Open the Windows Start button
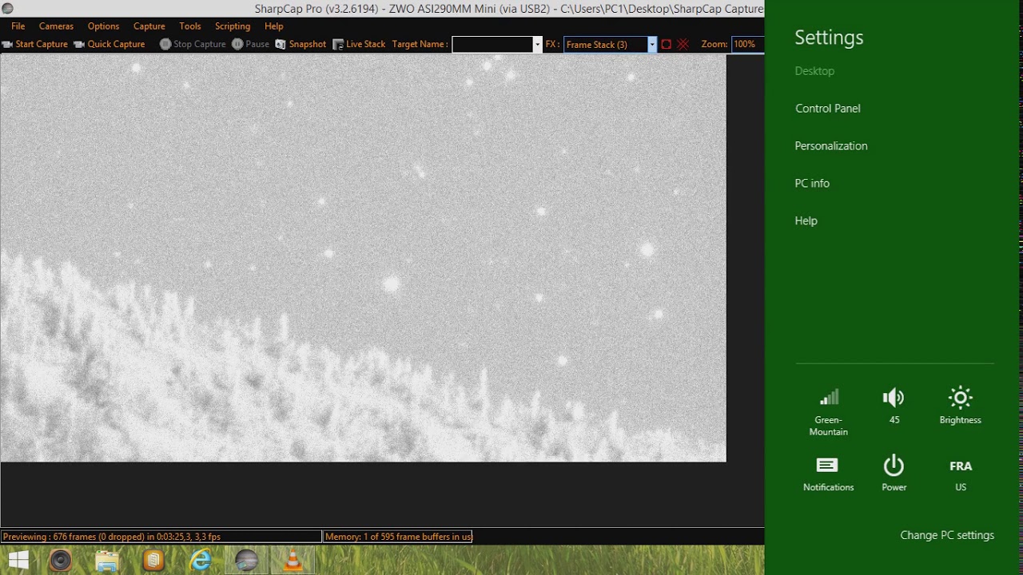The image size is (1023, 575). [x=18, y=561]
